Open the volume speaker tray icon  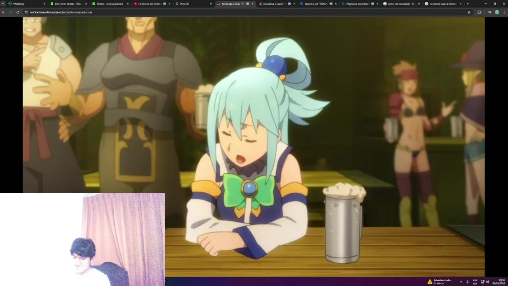point(487,282)
